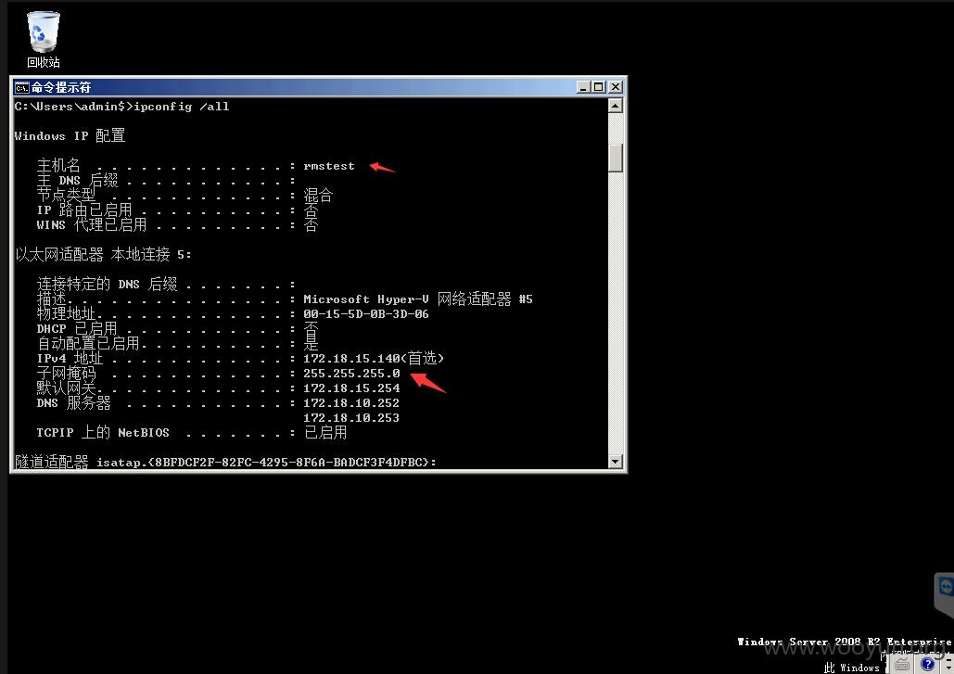Click the scroll up arrow in Command Prompt
Image resolution: width=954 pixels, height=674 pixels.
615,106
